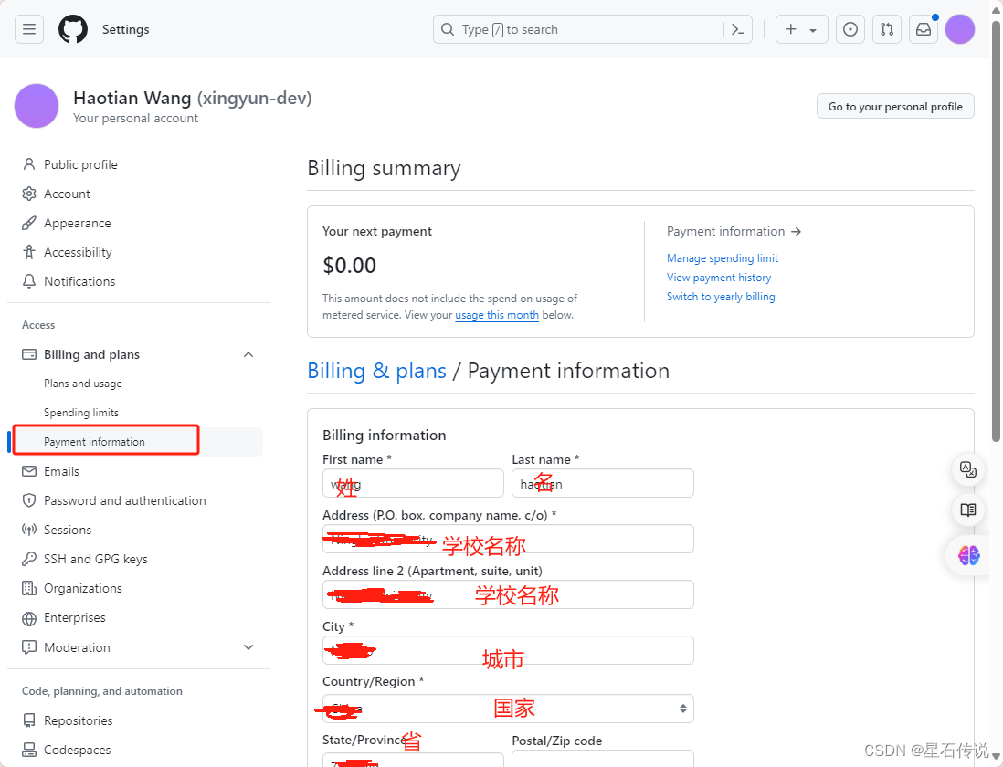1003x767 pixels.
Task: Open Password and authentication settings
Action: [125, 500]
